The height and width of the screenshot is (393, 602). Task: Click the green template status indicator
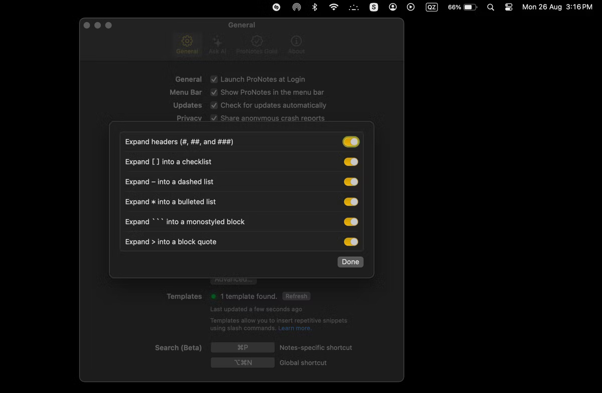pyautogui.click(x=214, y=296)
